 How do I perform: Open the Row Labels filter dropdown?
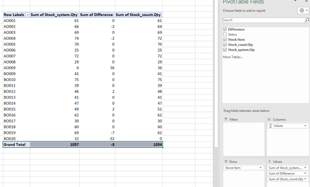pyautogui.click(x=28, y=15)
